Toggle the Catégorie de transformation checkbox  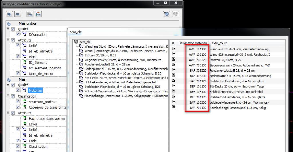click(17, 107)
